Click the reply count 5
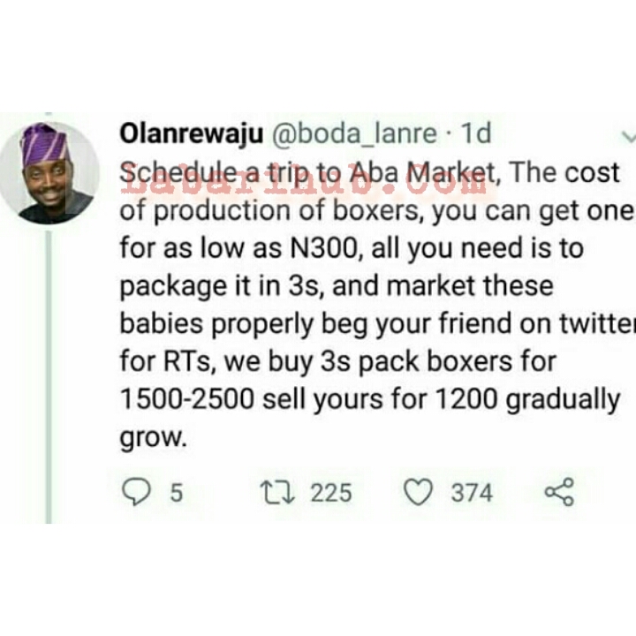The height and width of the screenshot is (636, 636). (177, 493)
